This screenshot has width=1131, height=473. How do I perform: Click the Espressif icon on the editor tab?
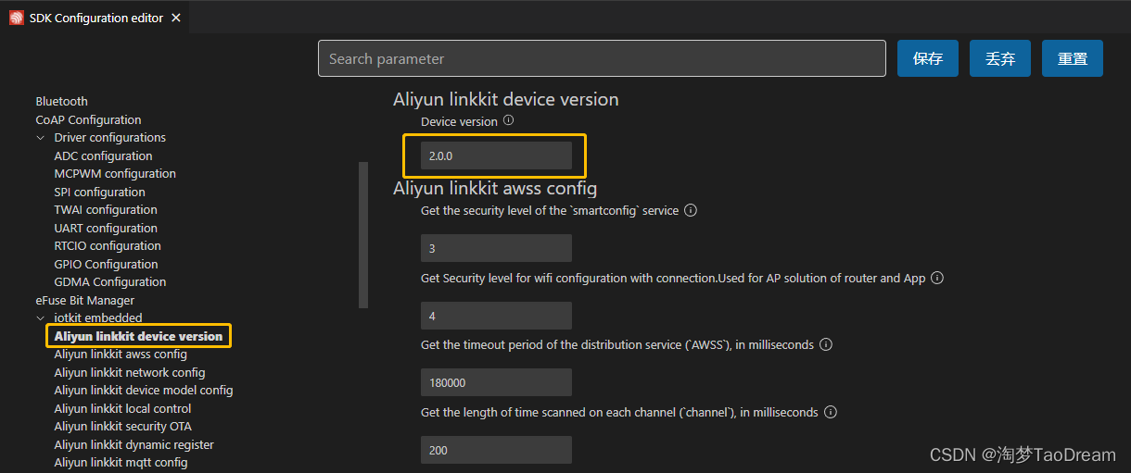point(17,18)
